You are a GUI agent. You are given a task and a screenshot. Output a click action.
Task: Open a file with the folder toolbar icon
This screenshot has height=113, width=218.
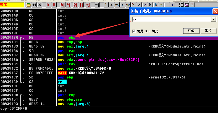pyautogui.click(x=28, y=5)
